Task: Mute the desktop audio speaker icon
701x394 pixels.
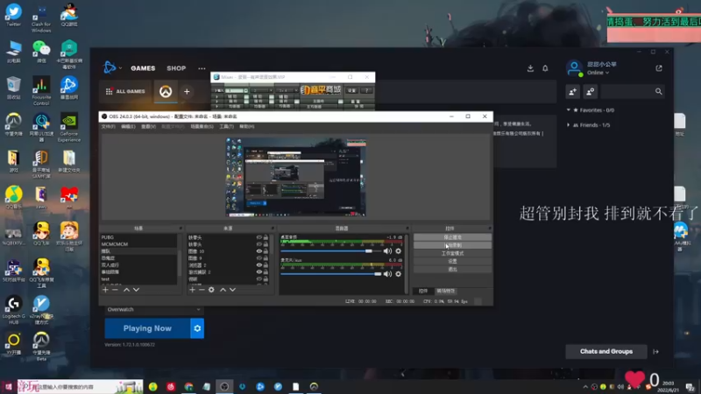Action: click(387, 251)
